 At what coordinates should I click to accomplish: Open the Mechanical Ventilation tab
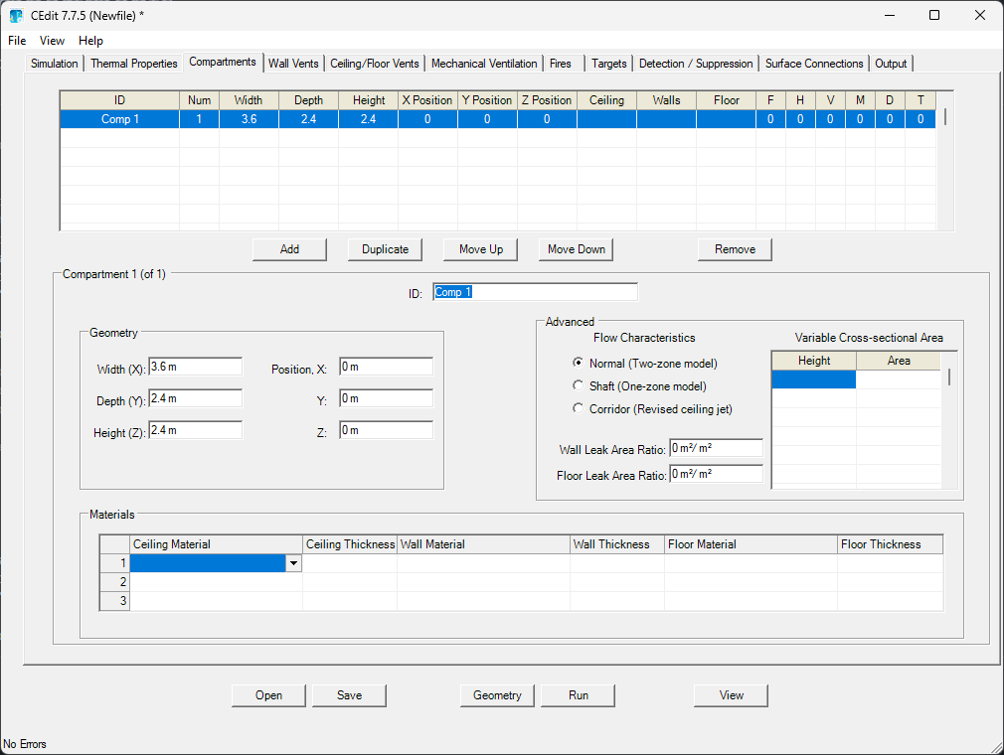click(x=484, y=64)
